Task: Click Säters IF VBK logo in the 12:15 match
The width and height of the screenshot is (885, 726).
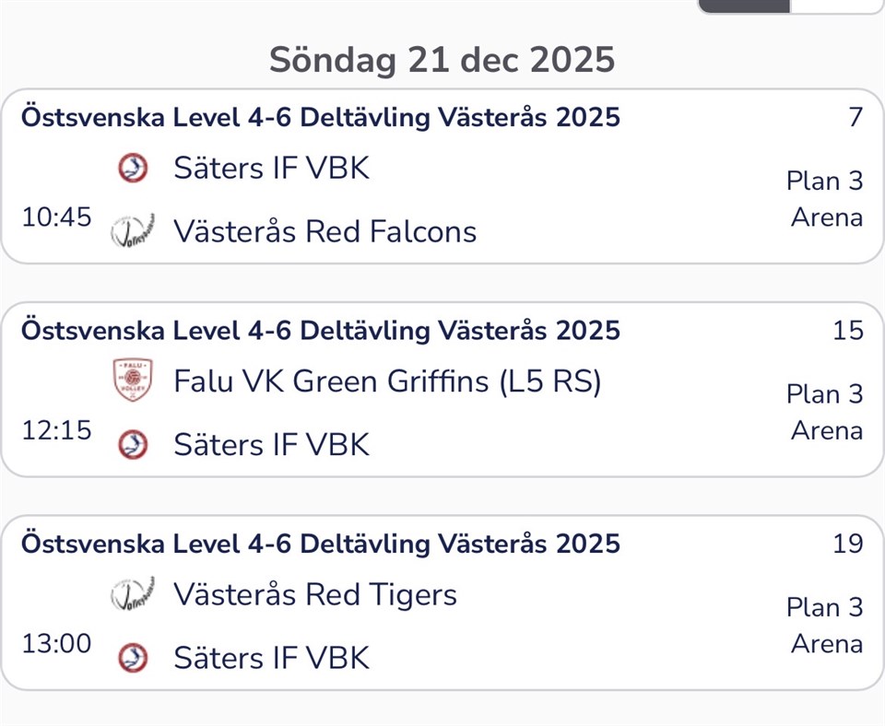Action: [134, 444]
